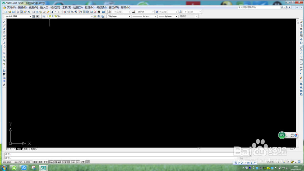Select the Move tool in modify toolbar
The width and height of the screenshot is (304, 171).
pos(301,39)
